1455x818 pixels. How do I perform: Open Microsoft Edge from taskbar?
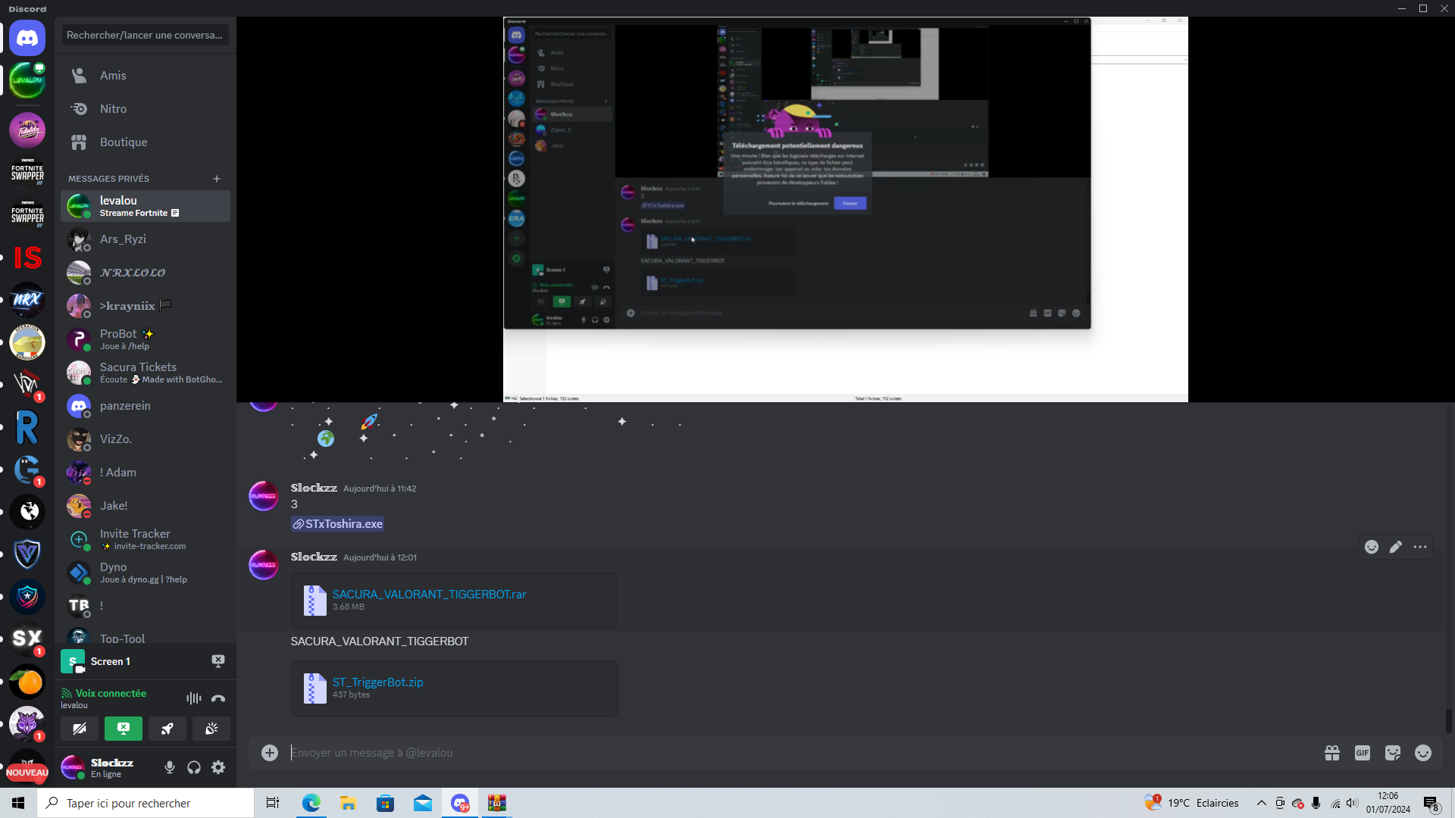pos(311,803)
